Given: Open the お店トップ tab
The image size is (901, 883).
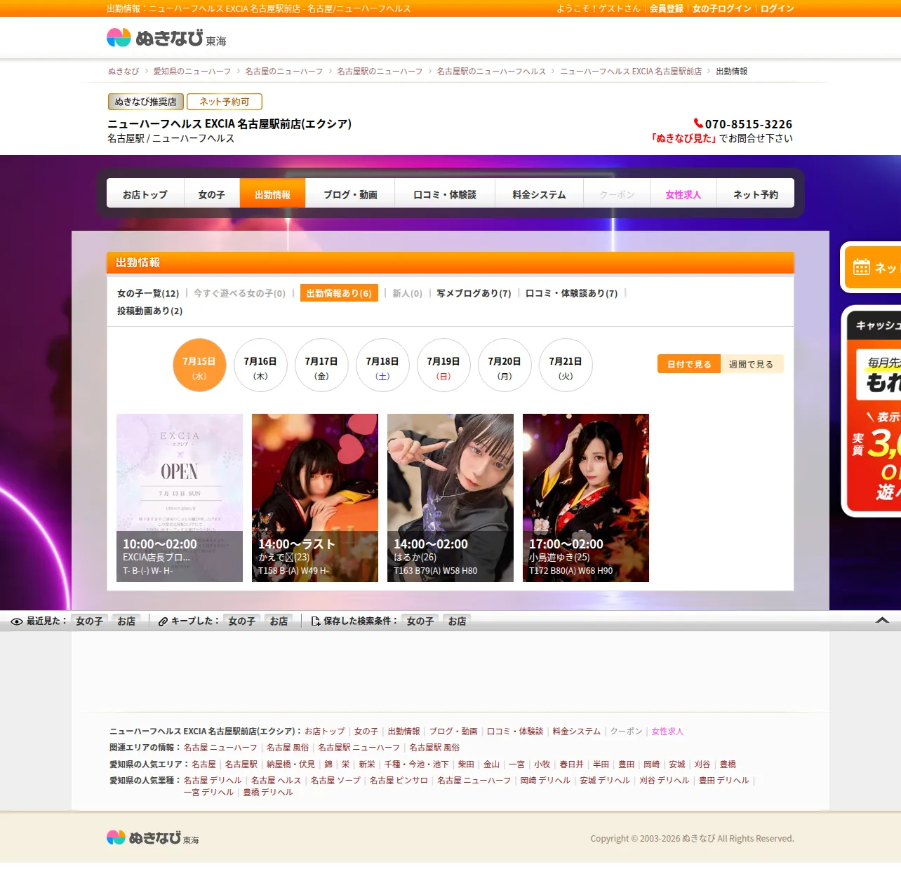Looking at the screenshot, I should [145, 194].
